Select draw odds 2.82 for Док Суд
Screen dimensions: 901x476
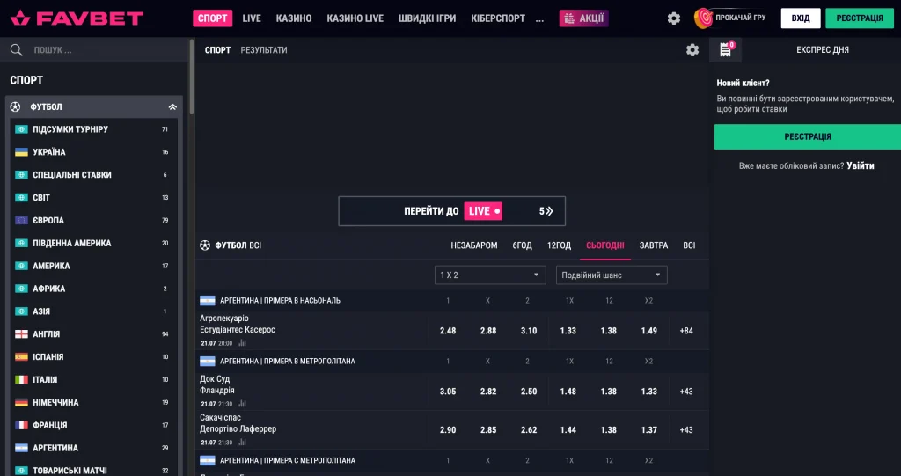coord(488,392)
